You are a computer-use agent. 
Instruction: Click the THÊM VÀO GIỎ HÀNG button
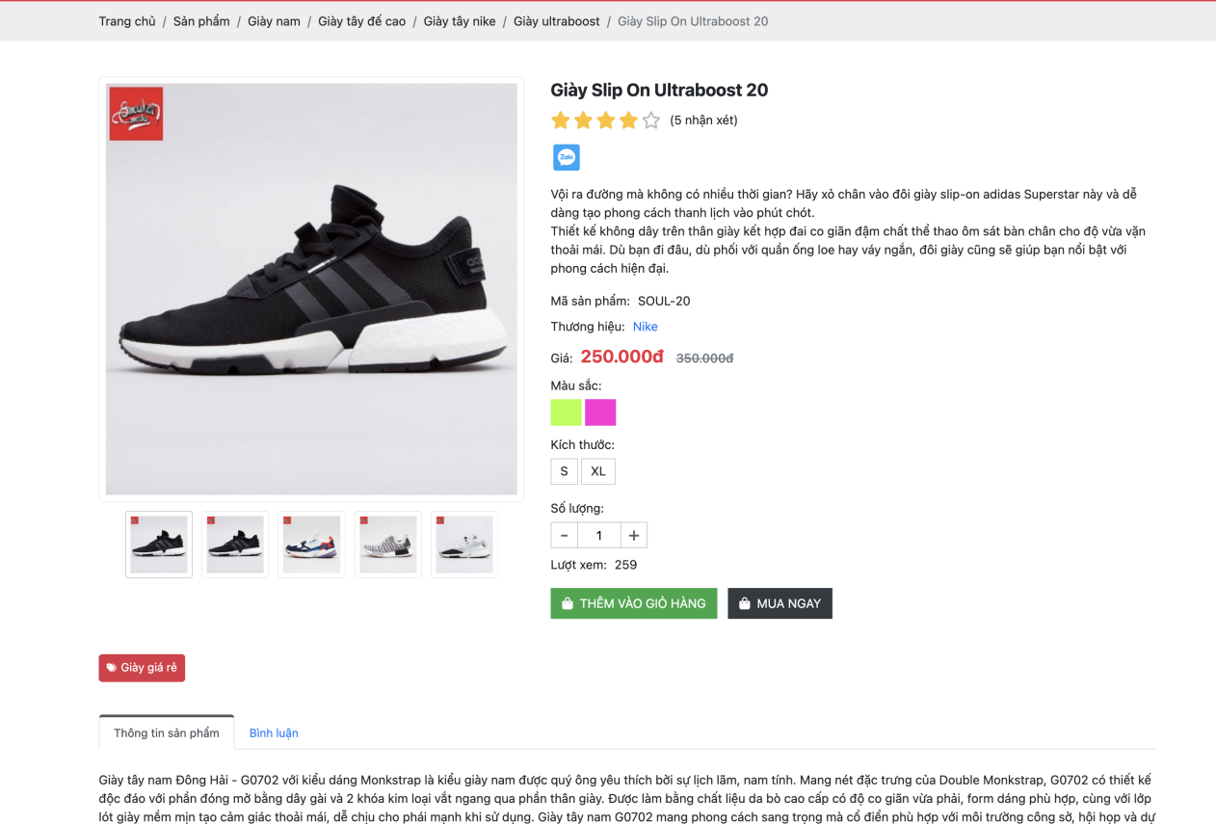(x=634, y=603)
